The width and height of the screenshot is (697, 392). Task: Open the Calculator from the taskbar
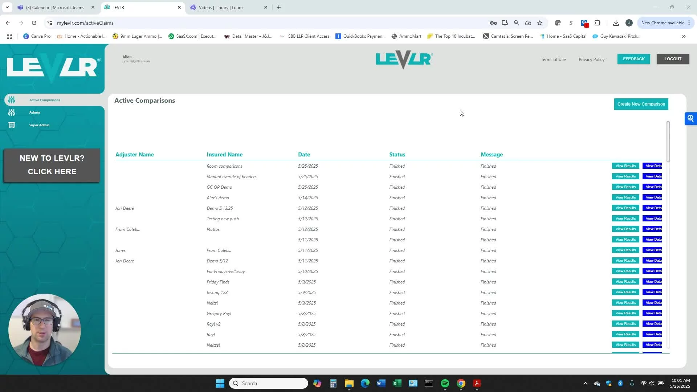(x=333, y=383)
